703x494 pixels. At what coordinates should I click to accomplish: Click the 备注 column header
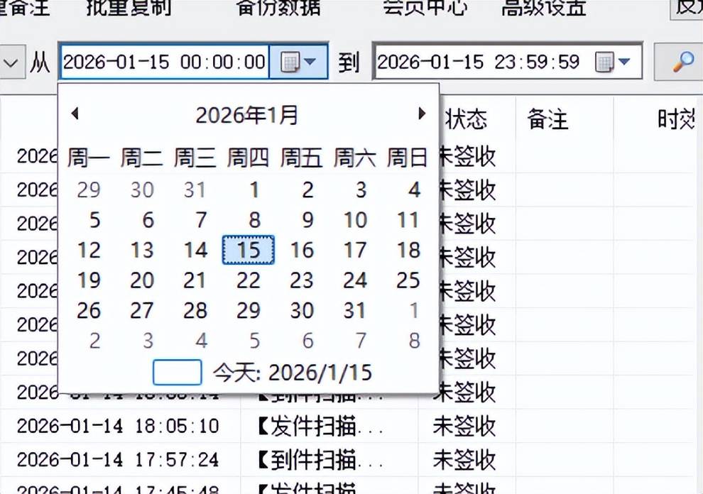pyautogui.click(x=547, y=119)
